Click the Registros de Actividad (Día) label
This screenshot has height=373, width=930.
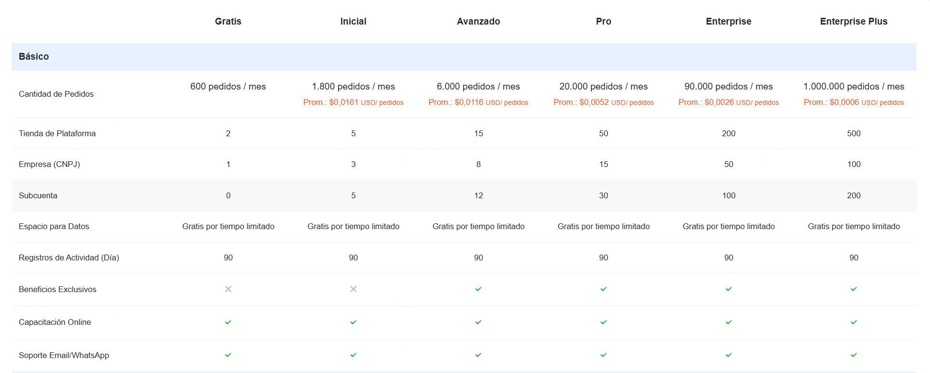tap(69, 258)
